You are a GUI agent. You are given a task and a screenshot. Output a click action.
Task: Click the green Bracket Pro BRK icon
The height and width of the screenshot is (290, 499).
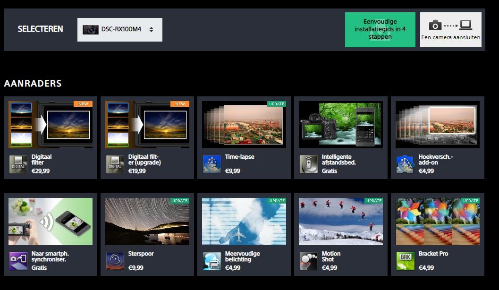pyautogui.click(x=406, y=261)
